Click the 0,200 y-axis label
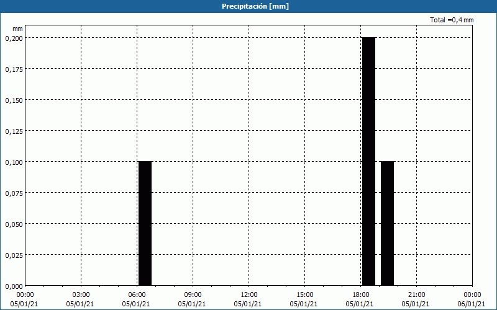 click(14, 38)
